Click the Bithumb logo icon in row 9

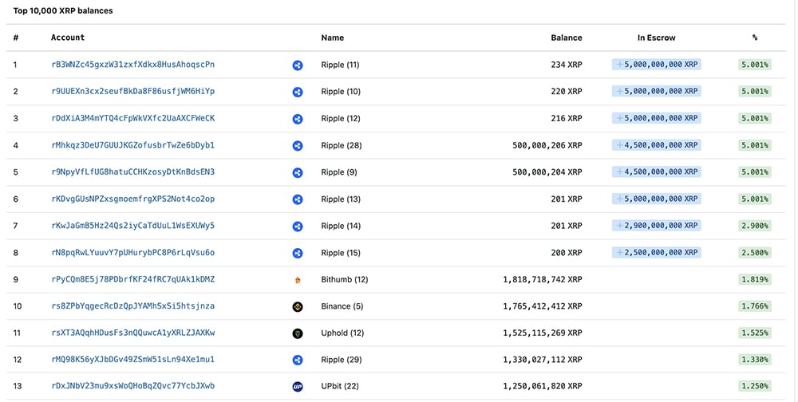click(298, 280)
